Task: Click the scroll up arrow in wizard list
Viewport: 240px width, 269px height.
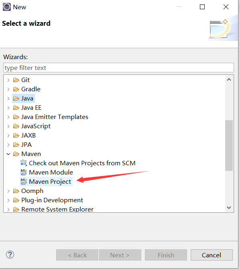Action: coord(229,80)
